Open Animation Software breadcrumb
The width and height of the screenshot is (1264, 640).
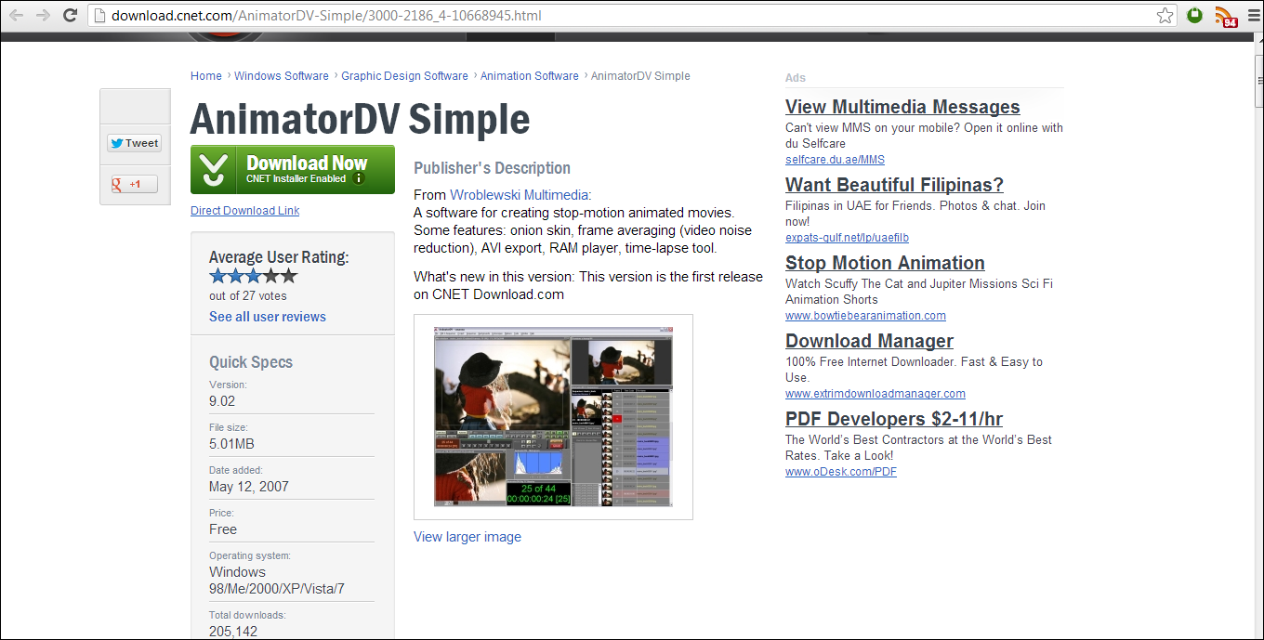530,76
